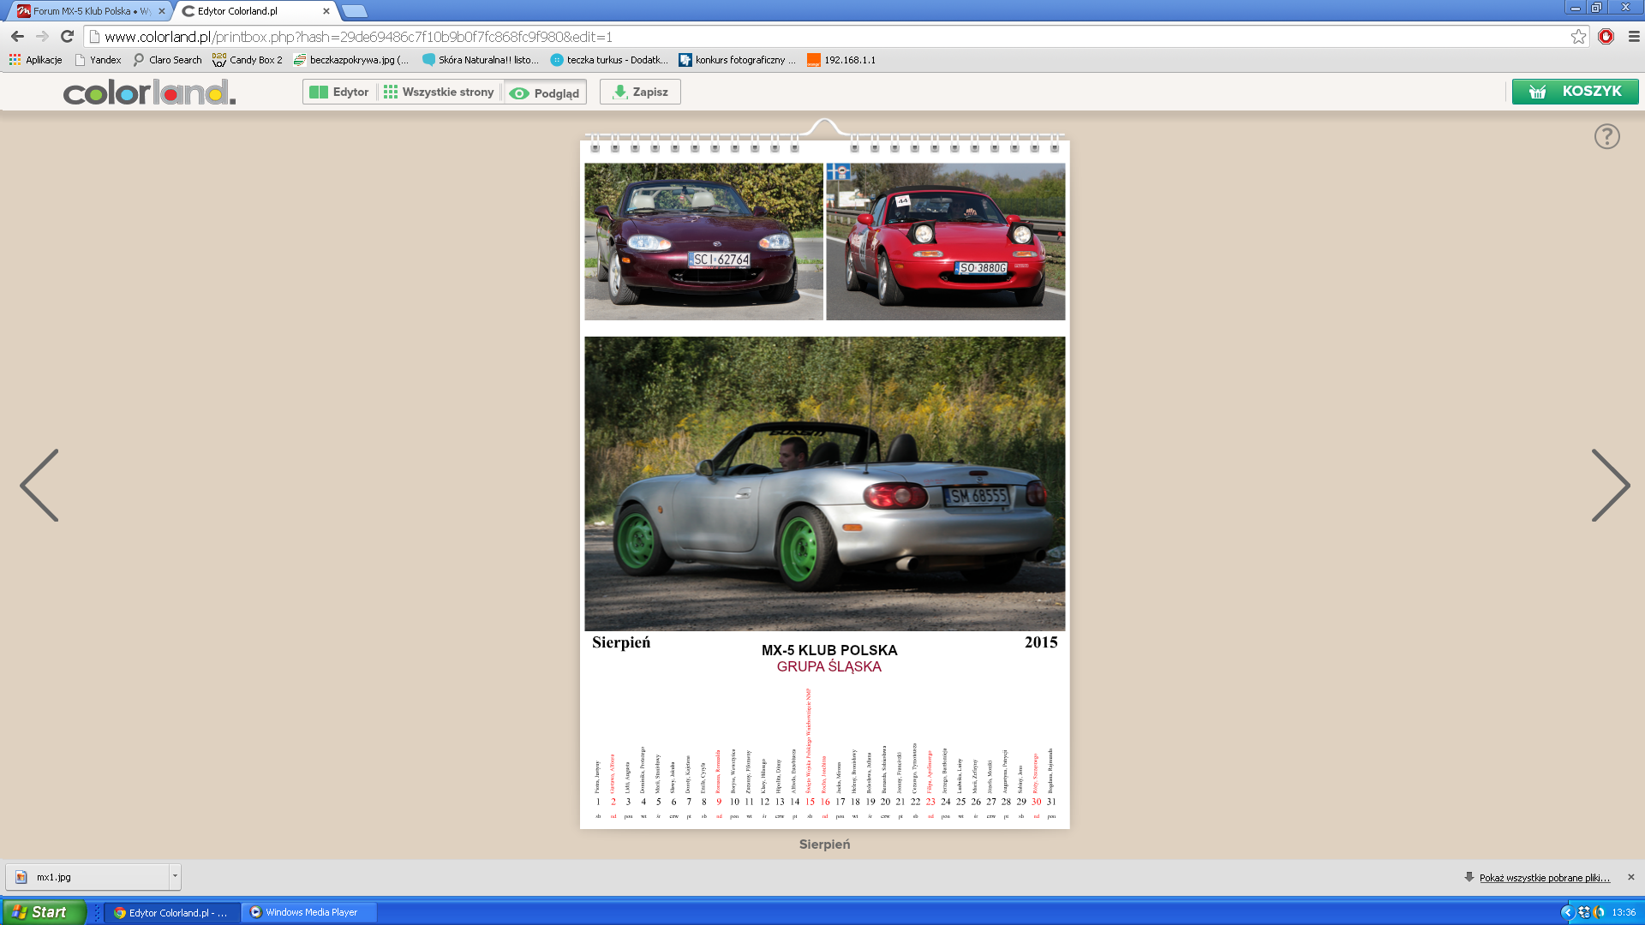The width and height of the screenshot is (1645, 925).
Task: Open the KOSZYK shopping cart
Action: coord(1575,92)
